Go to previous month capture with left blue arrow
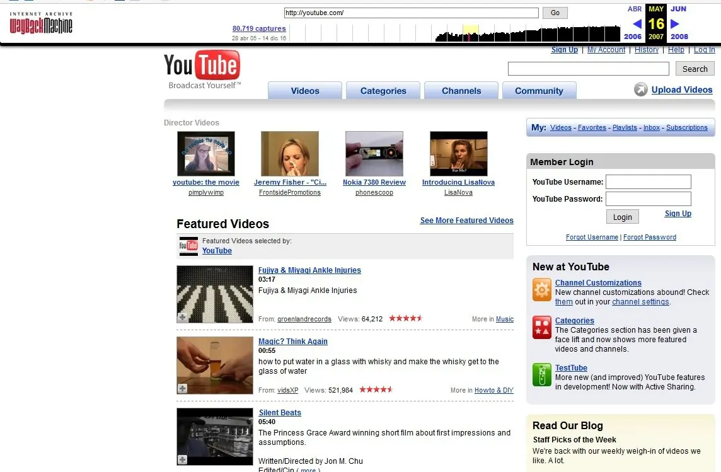 [637, 24]
